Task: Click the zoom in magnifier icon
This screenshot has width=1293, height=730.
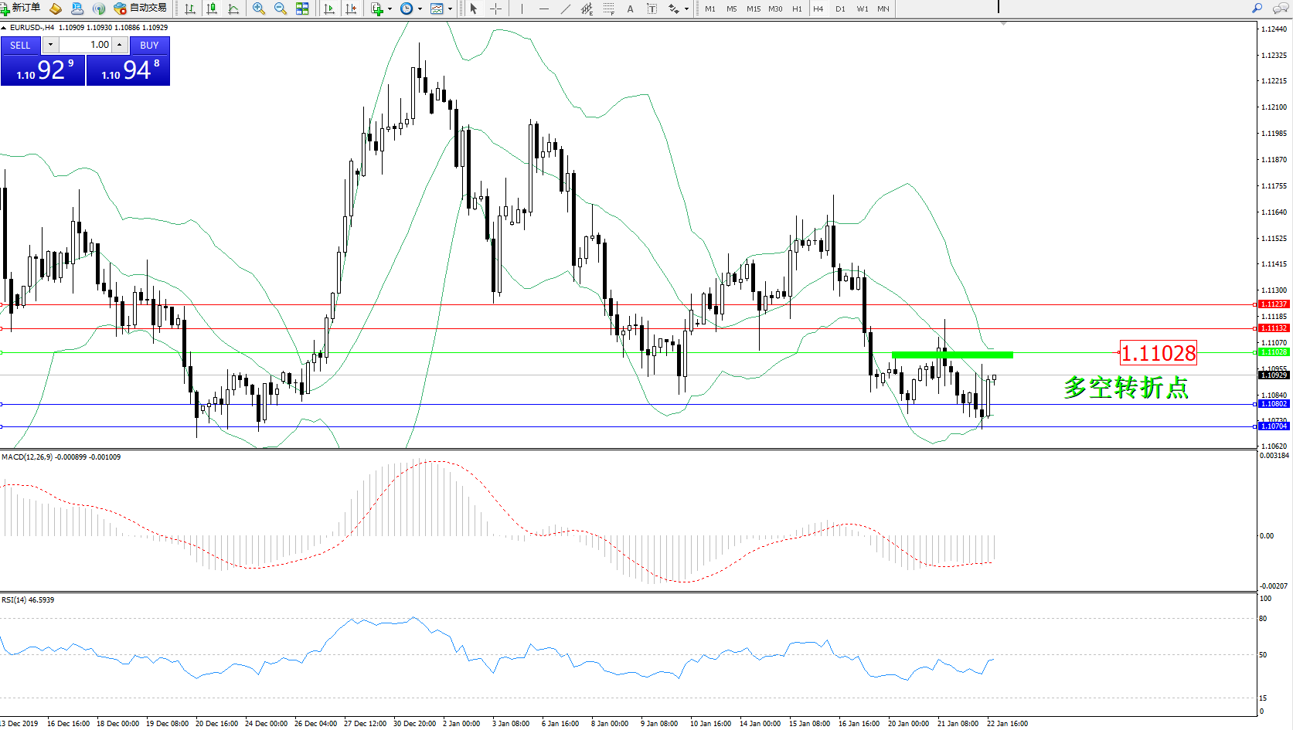Action: pos(258,8)
